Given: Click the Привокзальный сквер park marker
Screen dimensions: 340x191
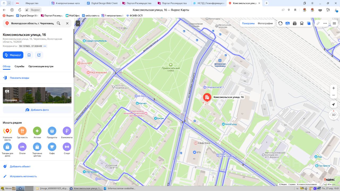Looking at the screenshot, I should 171,64.
